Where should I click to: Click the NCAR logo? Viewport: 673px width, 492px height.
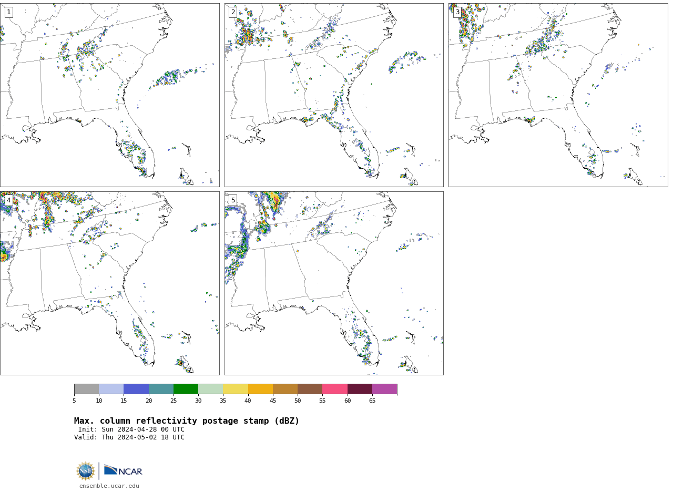click(123, 470)
